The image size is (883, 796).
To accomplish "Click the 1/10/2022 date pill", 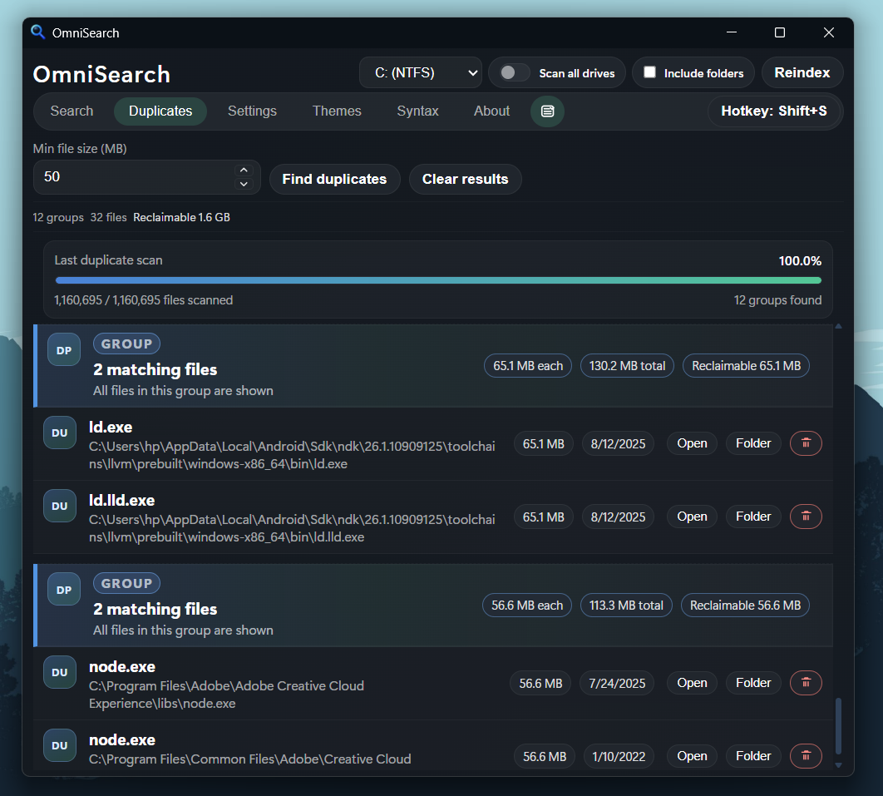I will coord(619,756).
